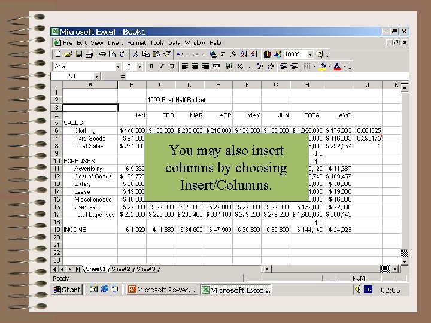Image resolution: width=431 pixels, height=323 pixels.
Task: Expand the font name dropdown
Action: pos(118,66)
